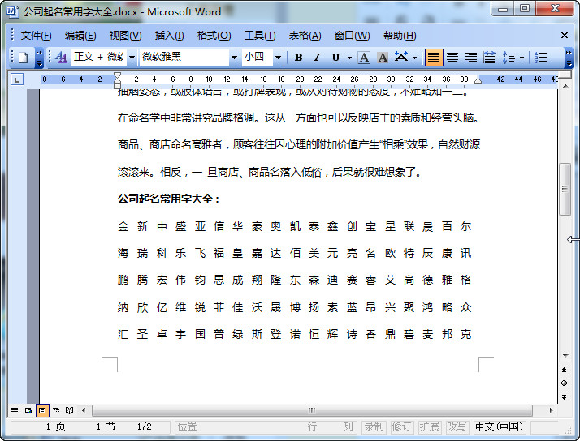
Task: Switch to Web Layout view icon
Action: [28, 410]
